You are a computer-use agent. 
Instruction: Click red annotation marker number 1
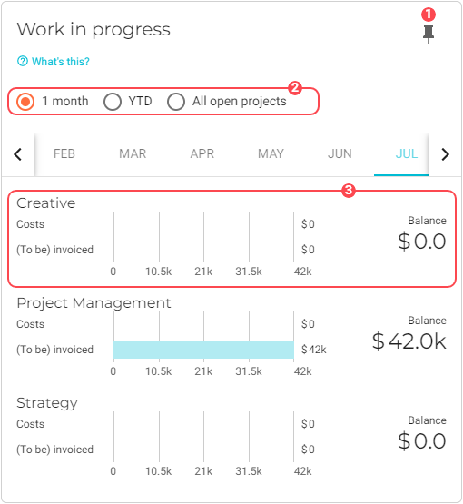429,15
